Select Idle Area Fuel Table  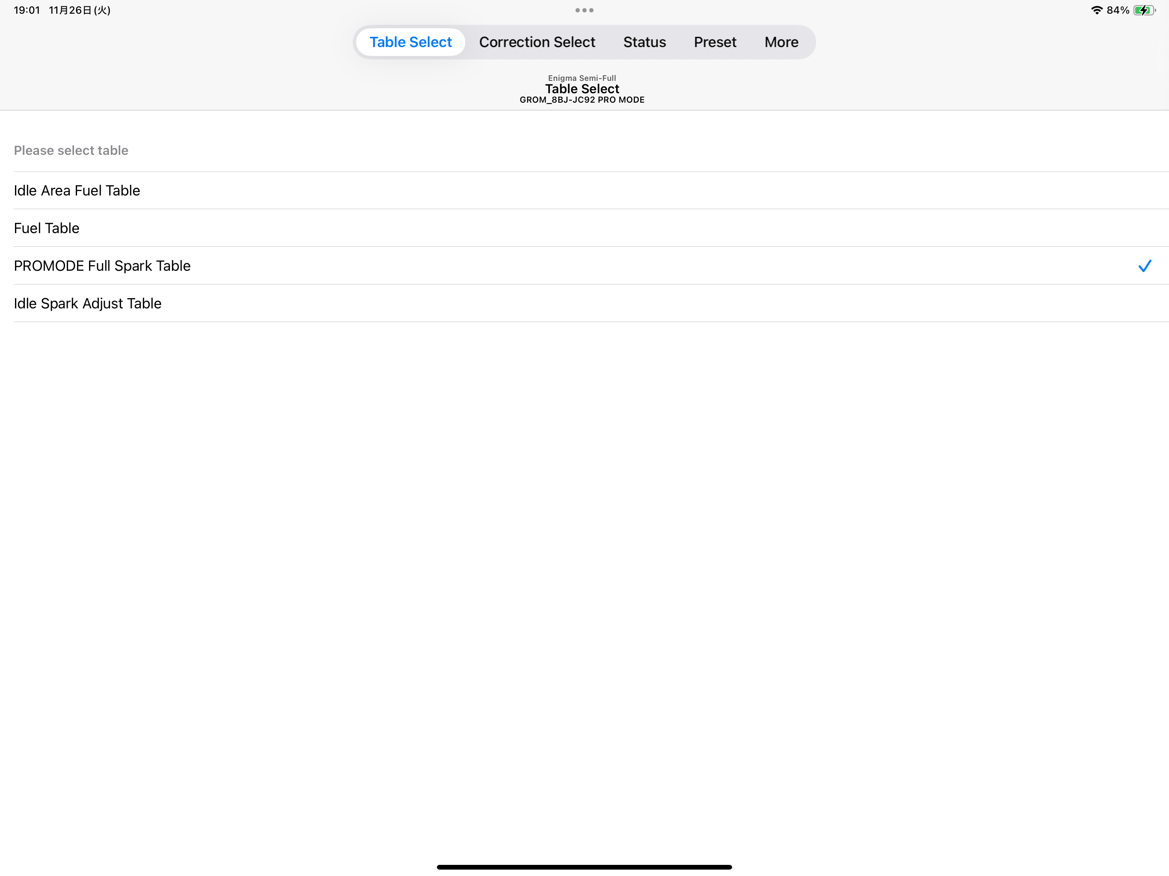click(x=591, y=190)
